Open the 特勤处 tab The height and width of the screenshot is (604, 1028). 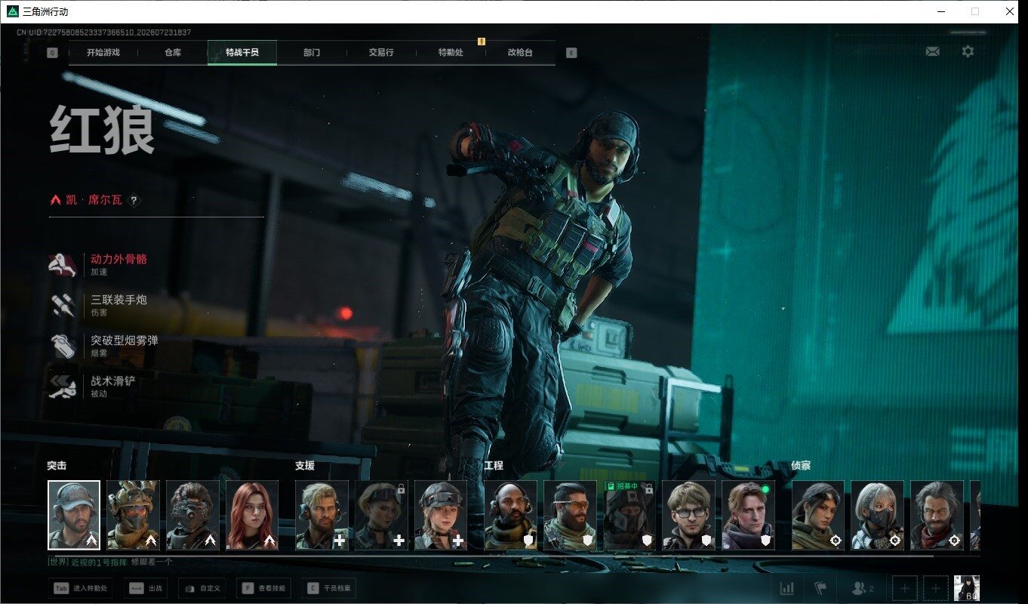(451, 53)
